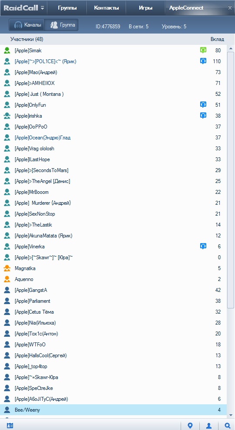
Task: Click the vertical scrollbar thumb
Action: pos(231,181)
